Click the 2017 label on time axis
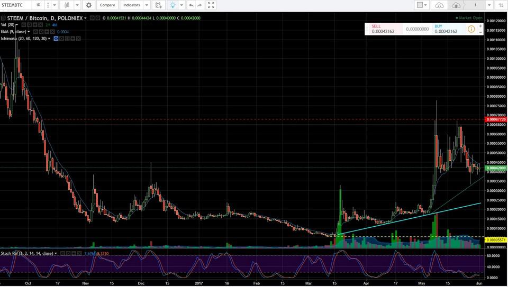Screen dimensions: 508x287 tap(198, 283)
